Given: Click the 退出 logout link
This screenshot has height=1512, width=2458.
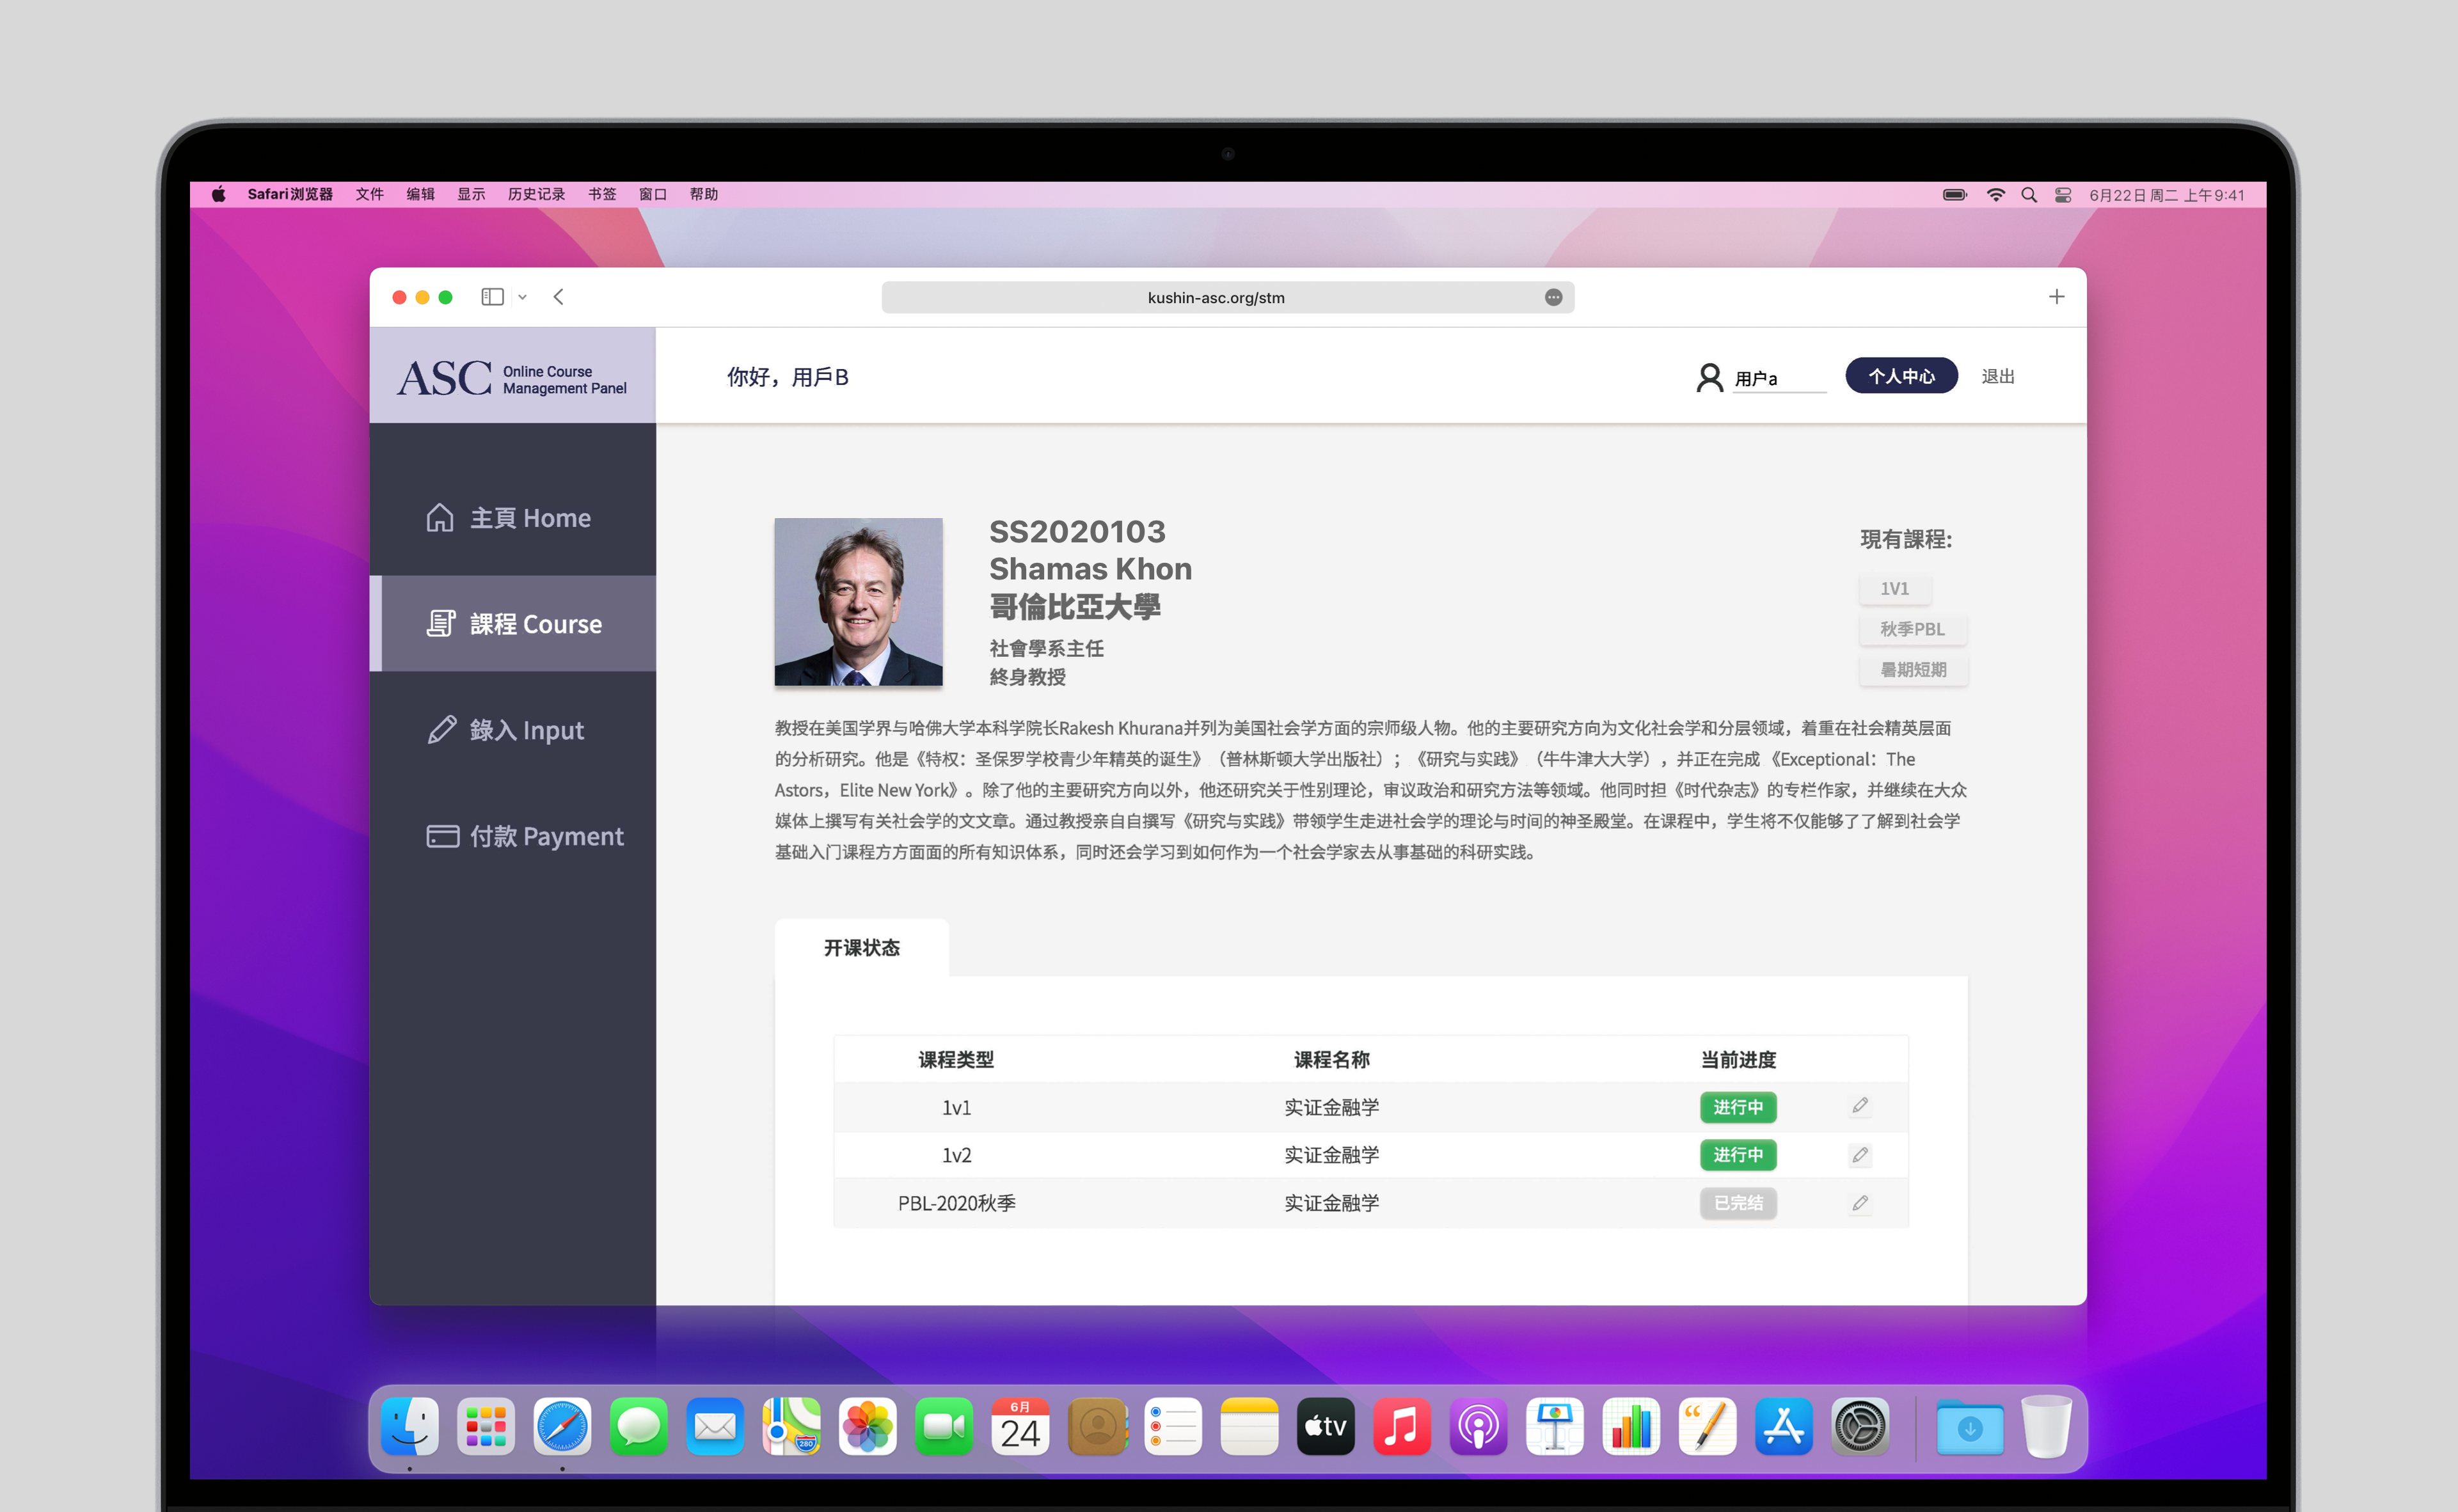Looking at the screenshot, I should coord(1997,376).
